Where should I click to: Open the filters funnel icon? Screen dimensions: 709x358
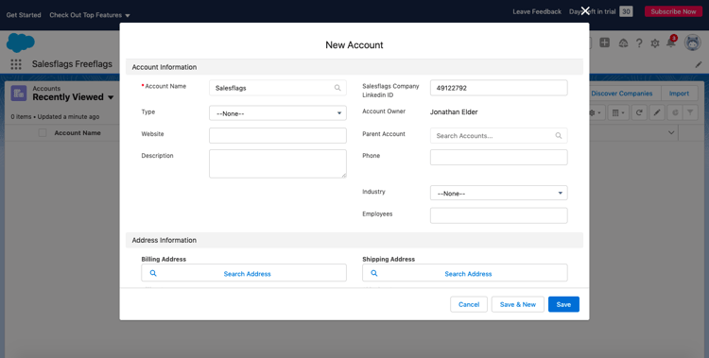[x=690, y=112]
